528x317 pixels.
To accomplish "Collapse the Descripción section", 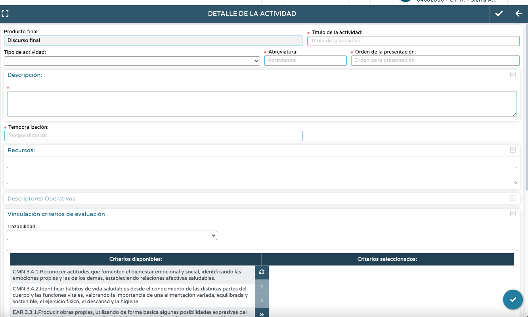I will tap(513, 74).
